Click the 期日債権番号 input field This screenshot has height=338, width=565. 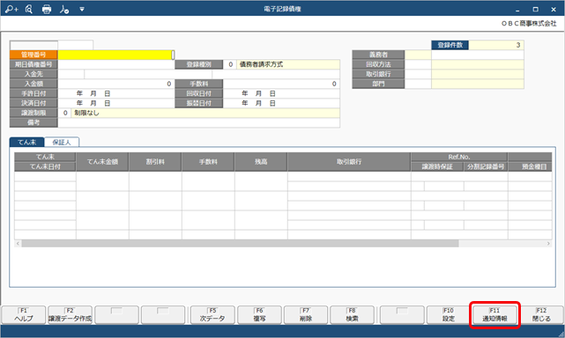[116, 64]
